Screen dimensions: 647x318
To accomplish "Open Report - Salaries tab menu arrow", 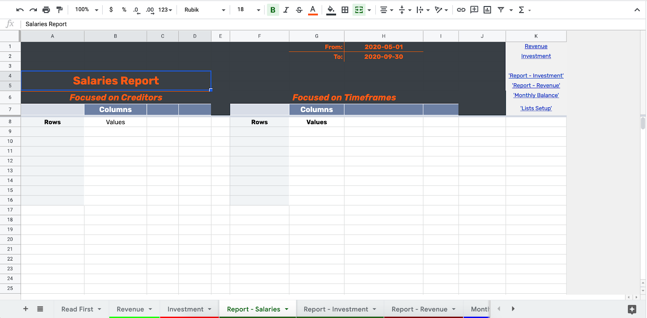I will click(x=287, y=309).
